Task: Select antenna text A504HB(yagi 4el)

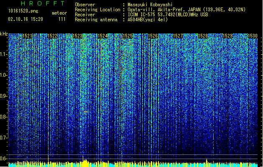Action: coord(148,20)
